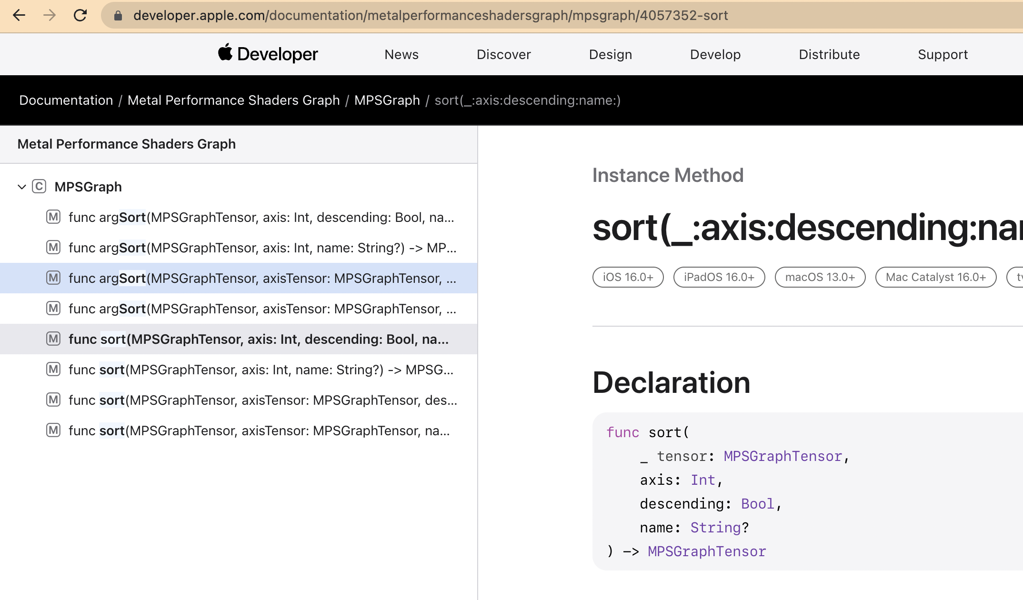Screen dimensions: 1023x600
Task: Select the News navigation item
Action: (401, 54)
